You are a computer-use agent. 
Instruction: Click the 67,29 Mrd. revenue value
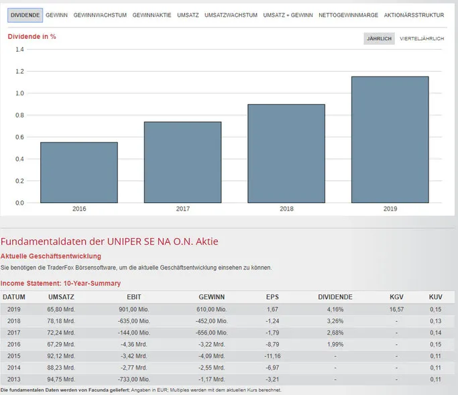coord(61,345)
